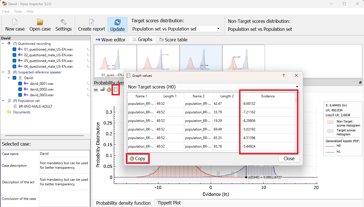
Task: Collapse the David speaker node
Action: coord(9,78)
